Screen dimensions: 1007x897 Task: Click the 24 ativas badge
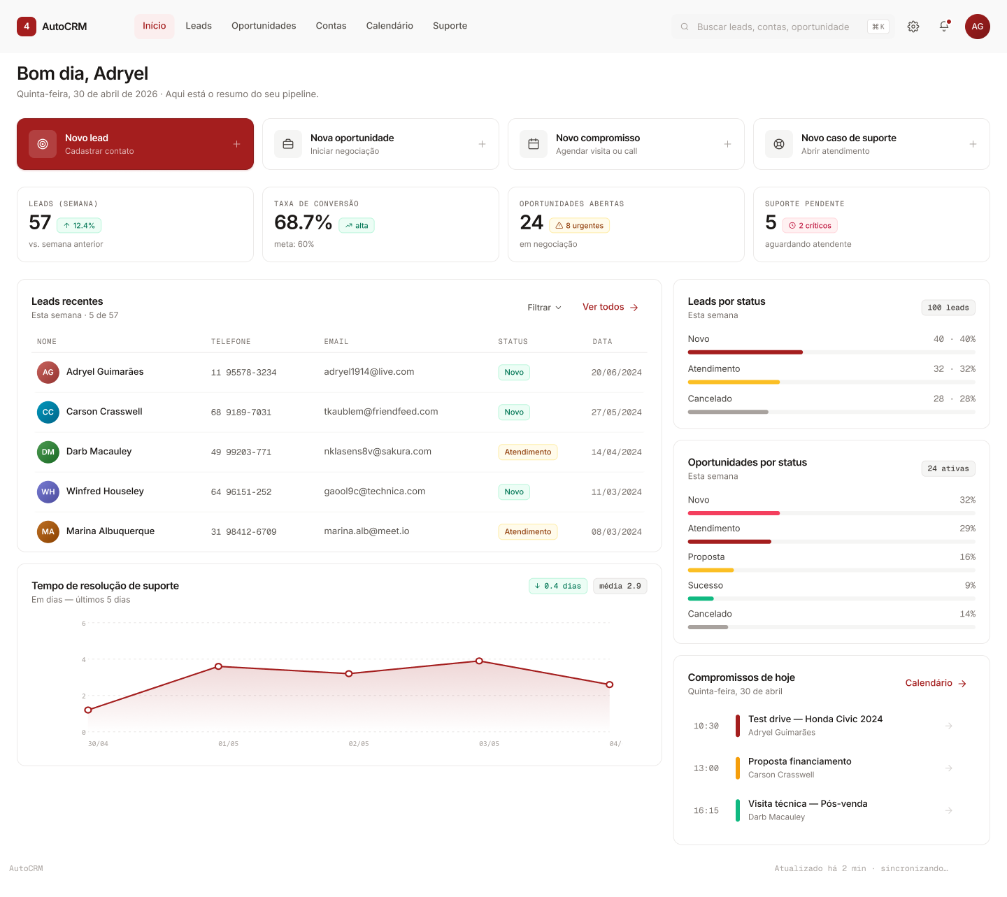pyautogui.click(x=948, y=468)
